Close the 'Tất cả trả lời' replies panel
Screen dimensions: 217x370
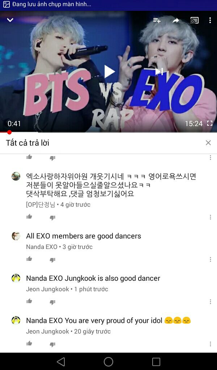pyautogui.click(x=208, y=143)
